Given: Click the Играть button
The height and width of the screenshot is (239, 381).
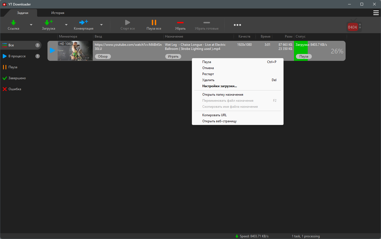Looking at the screenshot, I should pos(173,56).
